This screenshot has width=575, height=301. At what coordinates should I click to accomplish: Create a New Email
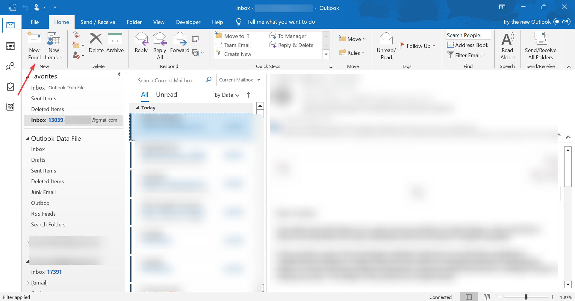[x=34, y=46]
